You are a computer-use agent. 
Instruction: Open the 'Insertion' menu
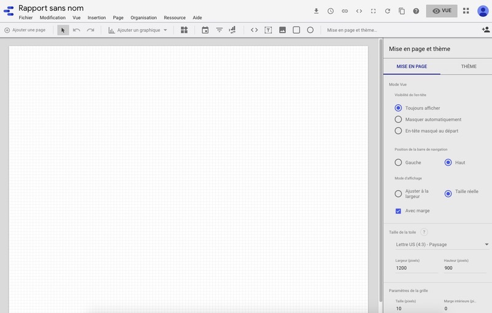point(97,18)
